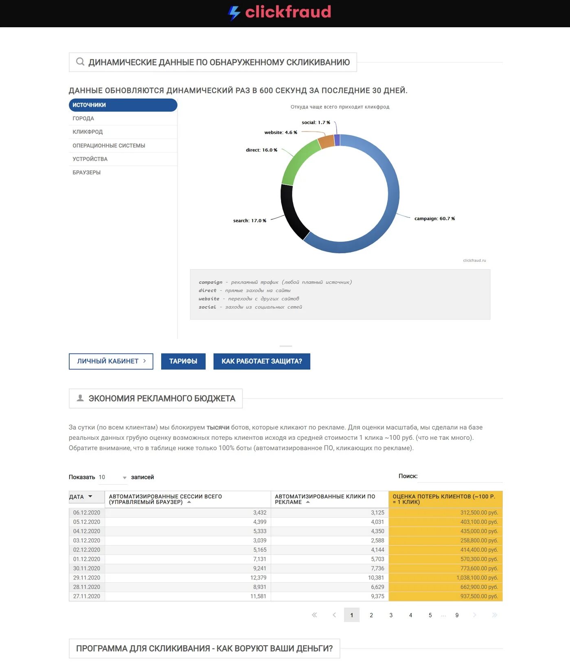
Task: Click the blue campaign segment of the donut chart
Action: 393,193
